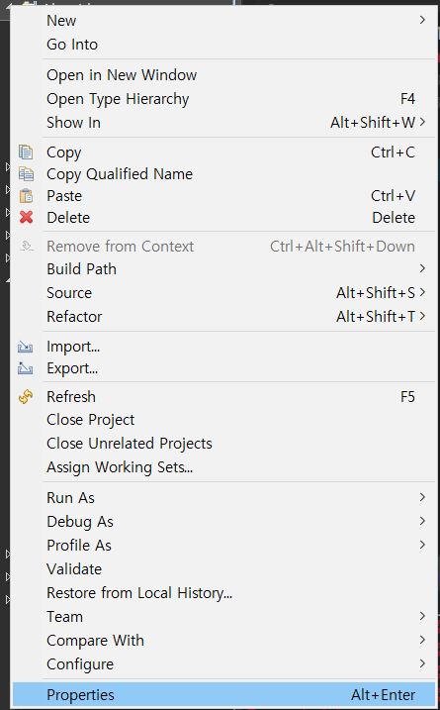Select Properties menu entry
440x710 pixels.
coord(223,694)
